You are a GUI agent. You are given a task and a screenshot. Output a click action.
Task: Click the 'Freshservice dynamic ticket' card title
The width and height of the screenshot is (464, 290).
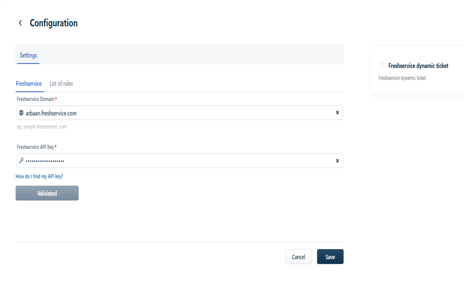[x=418, y=66]
